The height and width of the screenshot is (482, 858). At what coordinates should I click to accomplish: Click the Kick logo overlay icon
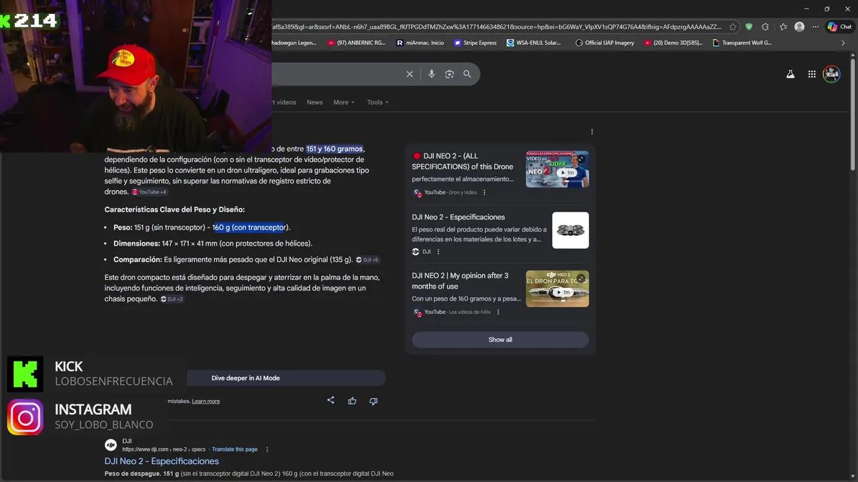coord(25,374)
